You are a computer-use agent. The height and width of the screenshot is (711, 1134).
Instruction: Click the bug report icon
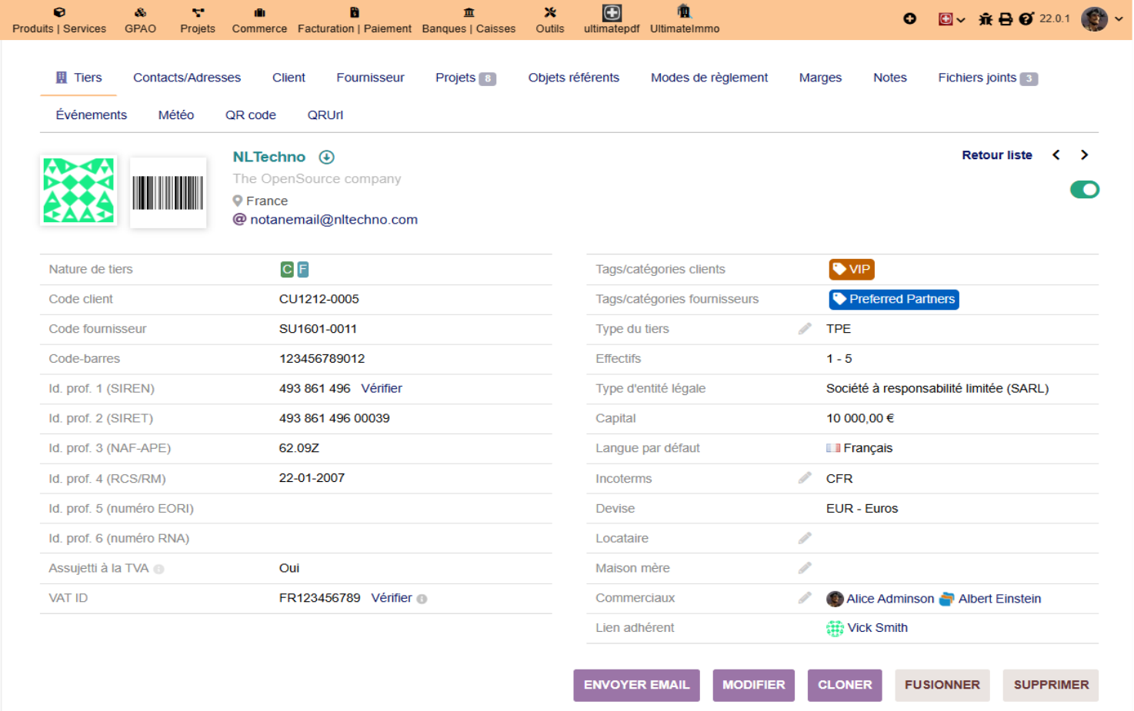point(985,19)
